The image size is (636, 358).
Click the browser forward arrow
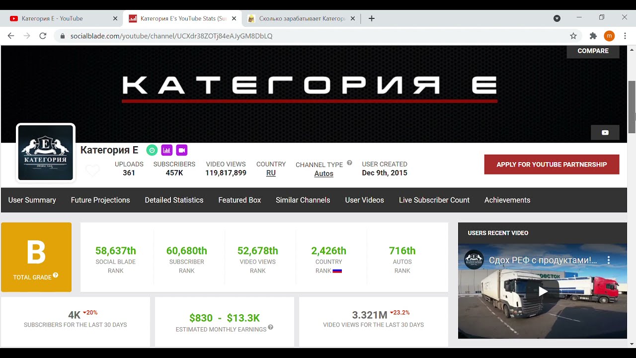27,36
